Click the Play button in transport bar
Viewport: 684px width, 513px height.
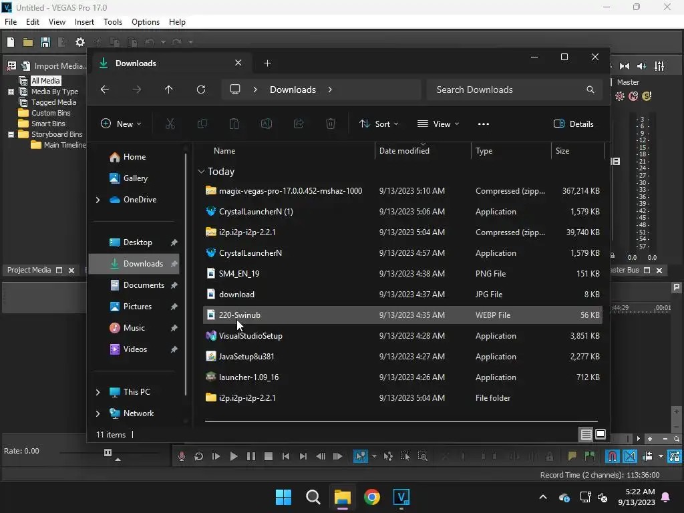coord(233,456)
